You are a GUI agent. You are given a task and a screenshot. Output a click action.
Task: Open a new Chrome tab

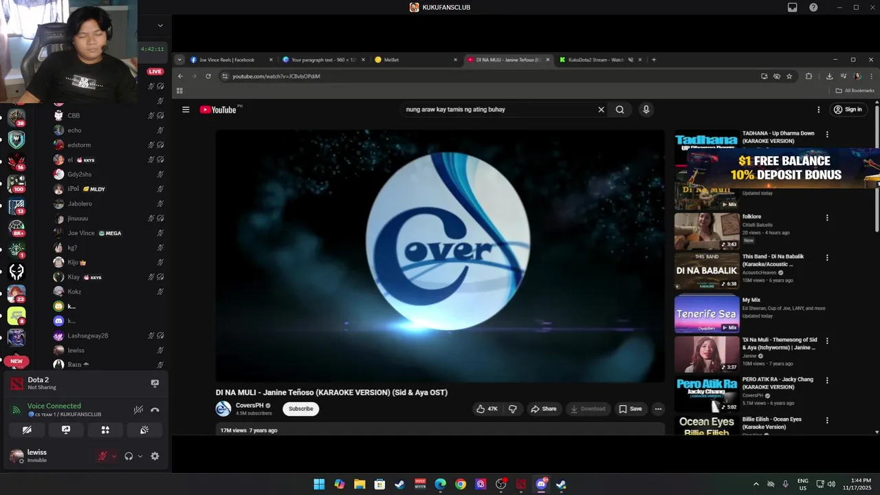(654, 60)
